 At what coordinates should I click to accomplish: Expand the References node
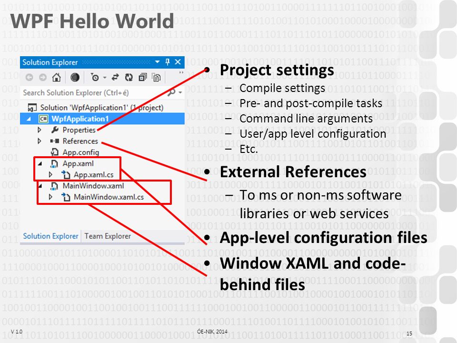pos(40,141)
